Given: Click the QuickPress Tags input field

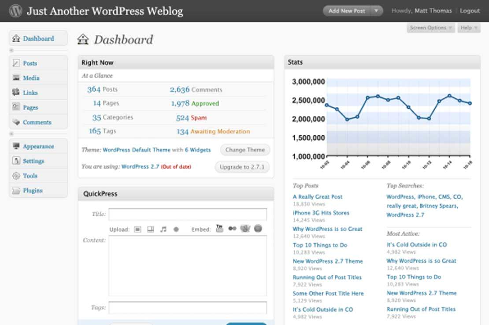Looking at the screenshot, I should [188, 307].
